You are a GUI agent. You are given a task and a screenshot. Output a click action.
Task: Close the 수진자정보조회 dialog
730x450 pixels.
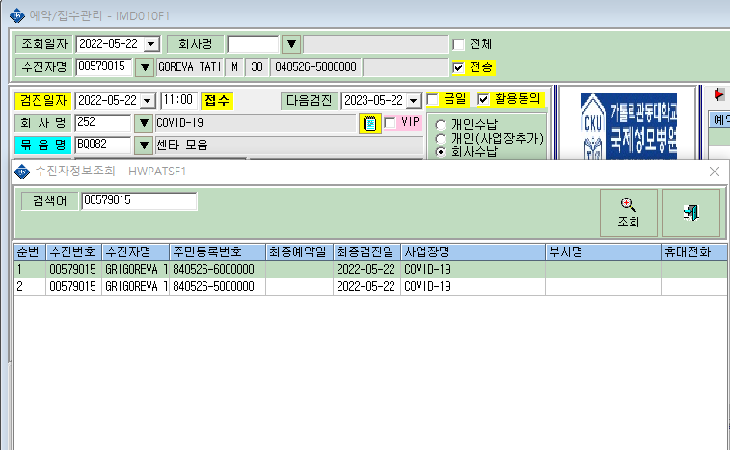pos(715,172)
